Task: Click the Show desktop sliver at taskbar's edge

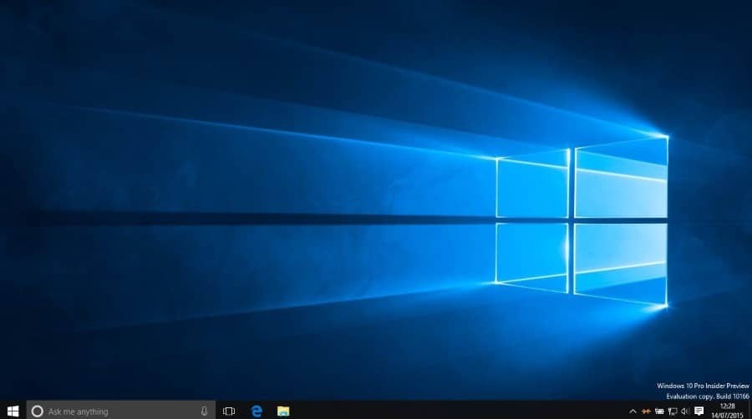Action: 749,411
